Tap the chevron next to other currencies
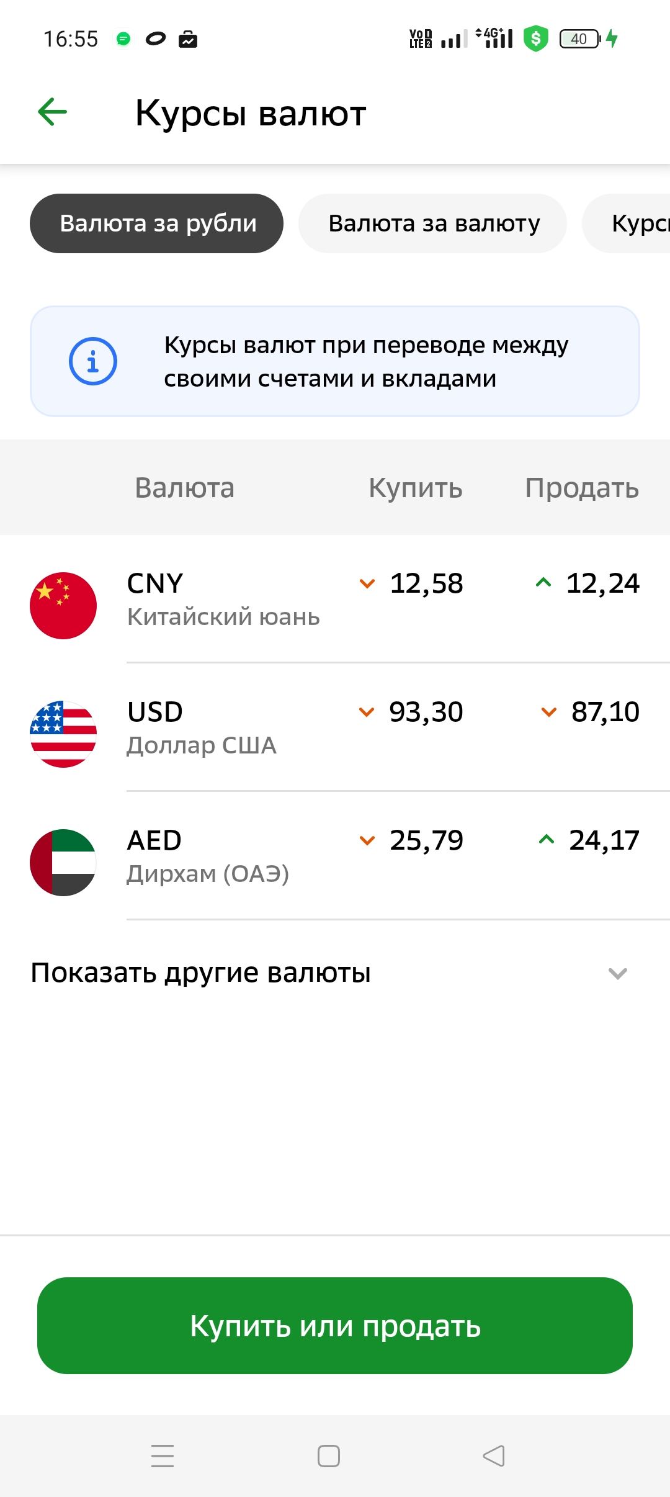670x1497 pixels. click(617, 973)
